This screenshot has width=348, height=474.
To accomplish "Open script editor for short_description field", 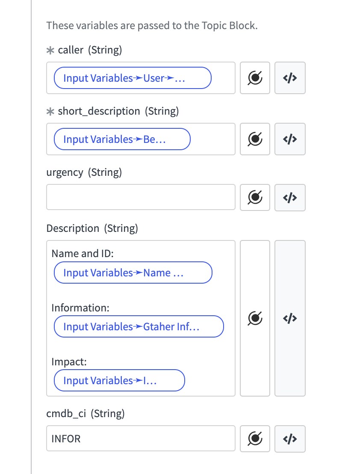I will [x=290, y=139].
